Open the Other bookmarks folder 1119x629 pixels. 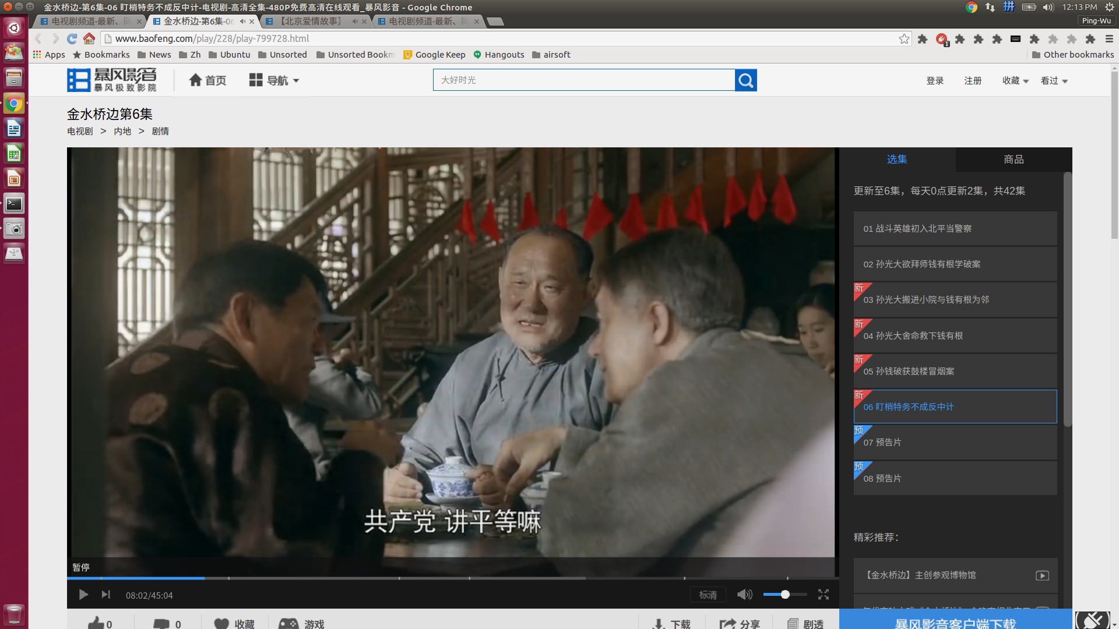tap(1073, 55)
